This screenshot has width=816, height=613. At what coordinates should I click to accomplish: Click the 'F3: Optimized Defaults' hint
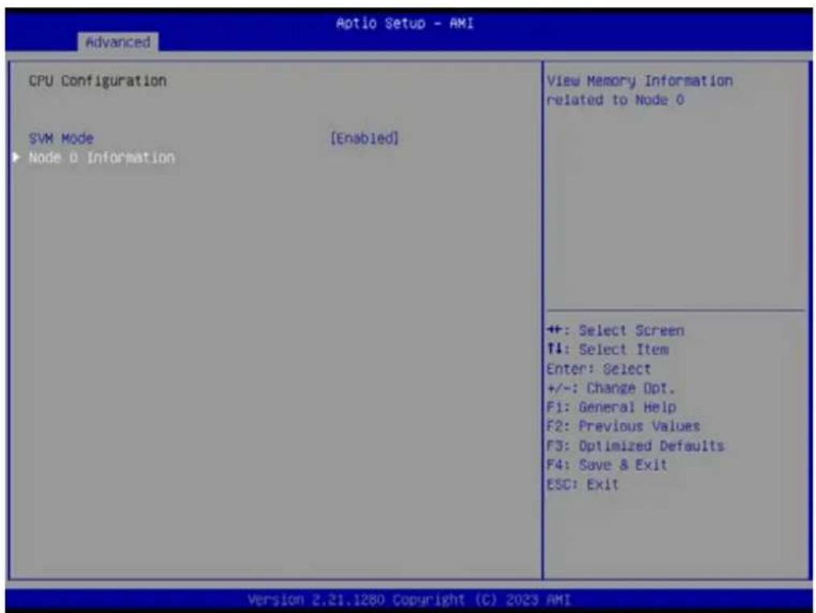click(x=635, y=446)
